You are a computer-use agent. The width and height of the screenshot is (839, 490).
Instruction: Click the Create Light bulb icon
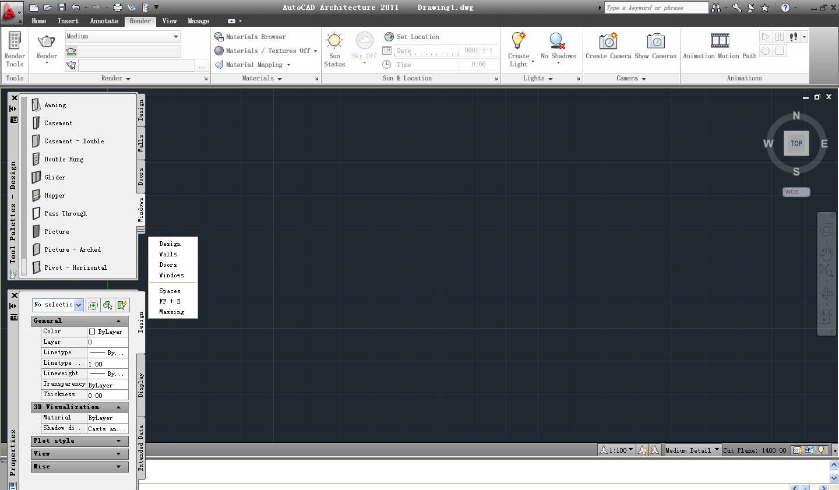[x=518, y=41]
